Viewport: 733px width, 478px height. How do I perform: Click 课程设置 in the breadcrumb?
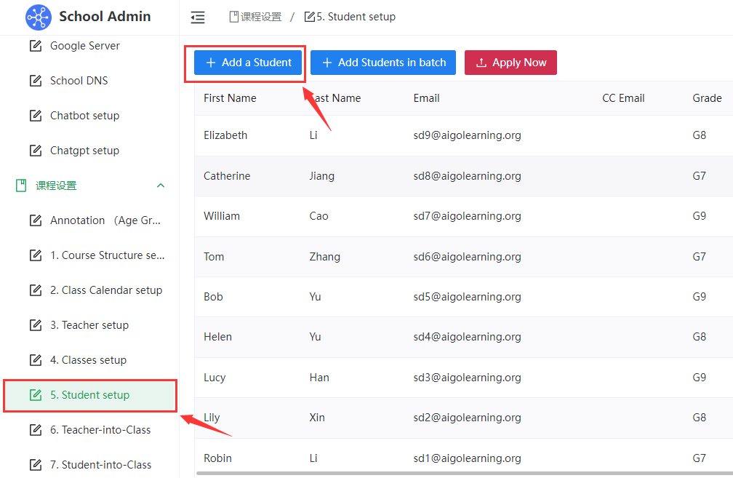pyautogui.click(x=260, y=17)
